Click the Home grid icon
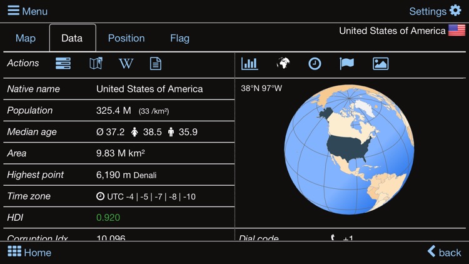The height and width of the screenshot is (264, 469). pos(14,251)
